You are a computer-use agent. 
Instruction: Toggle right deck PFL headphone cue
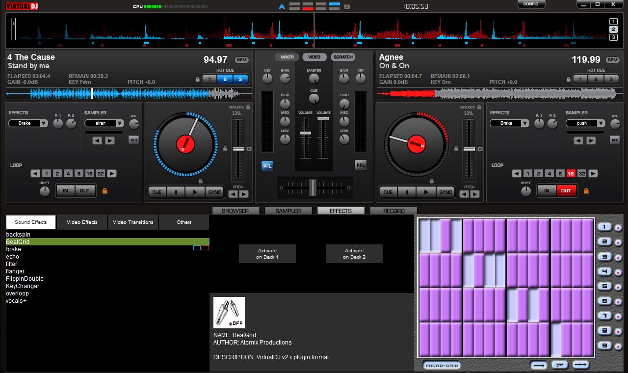coord(361,165)
